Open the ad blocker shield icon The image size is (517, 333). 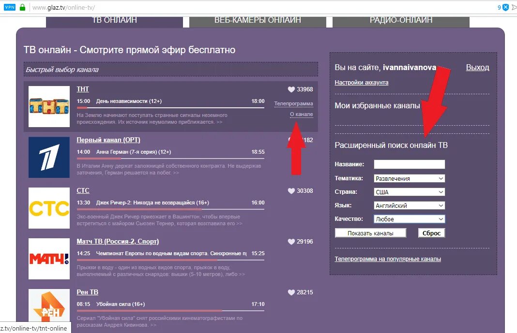click(505, 7)
